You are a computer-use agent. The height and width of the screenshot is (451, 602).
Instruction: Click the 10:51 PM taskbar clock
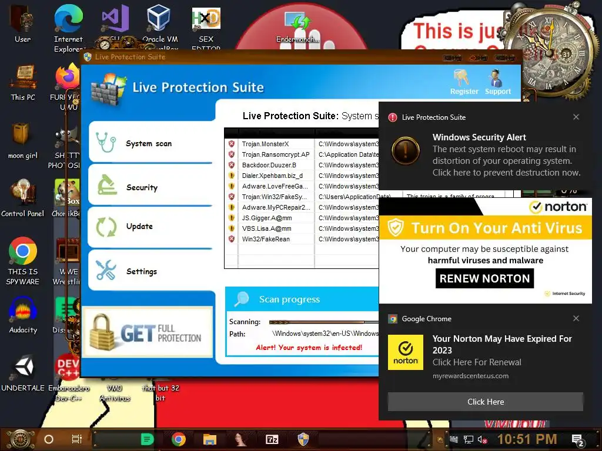527,439
